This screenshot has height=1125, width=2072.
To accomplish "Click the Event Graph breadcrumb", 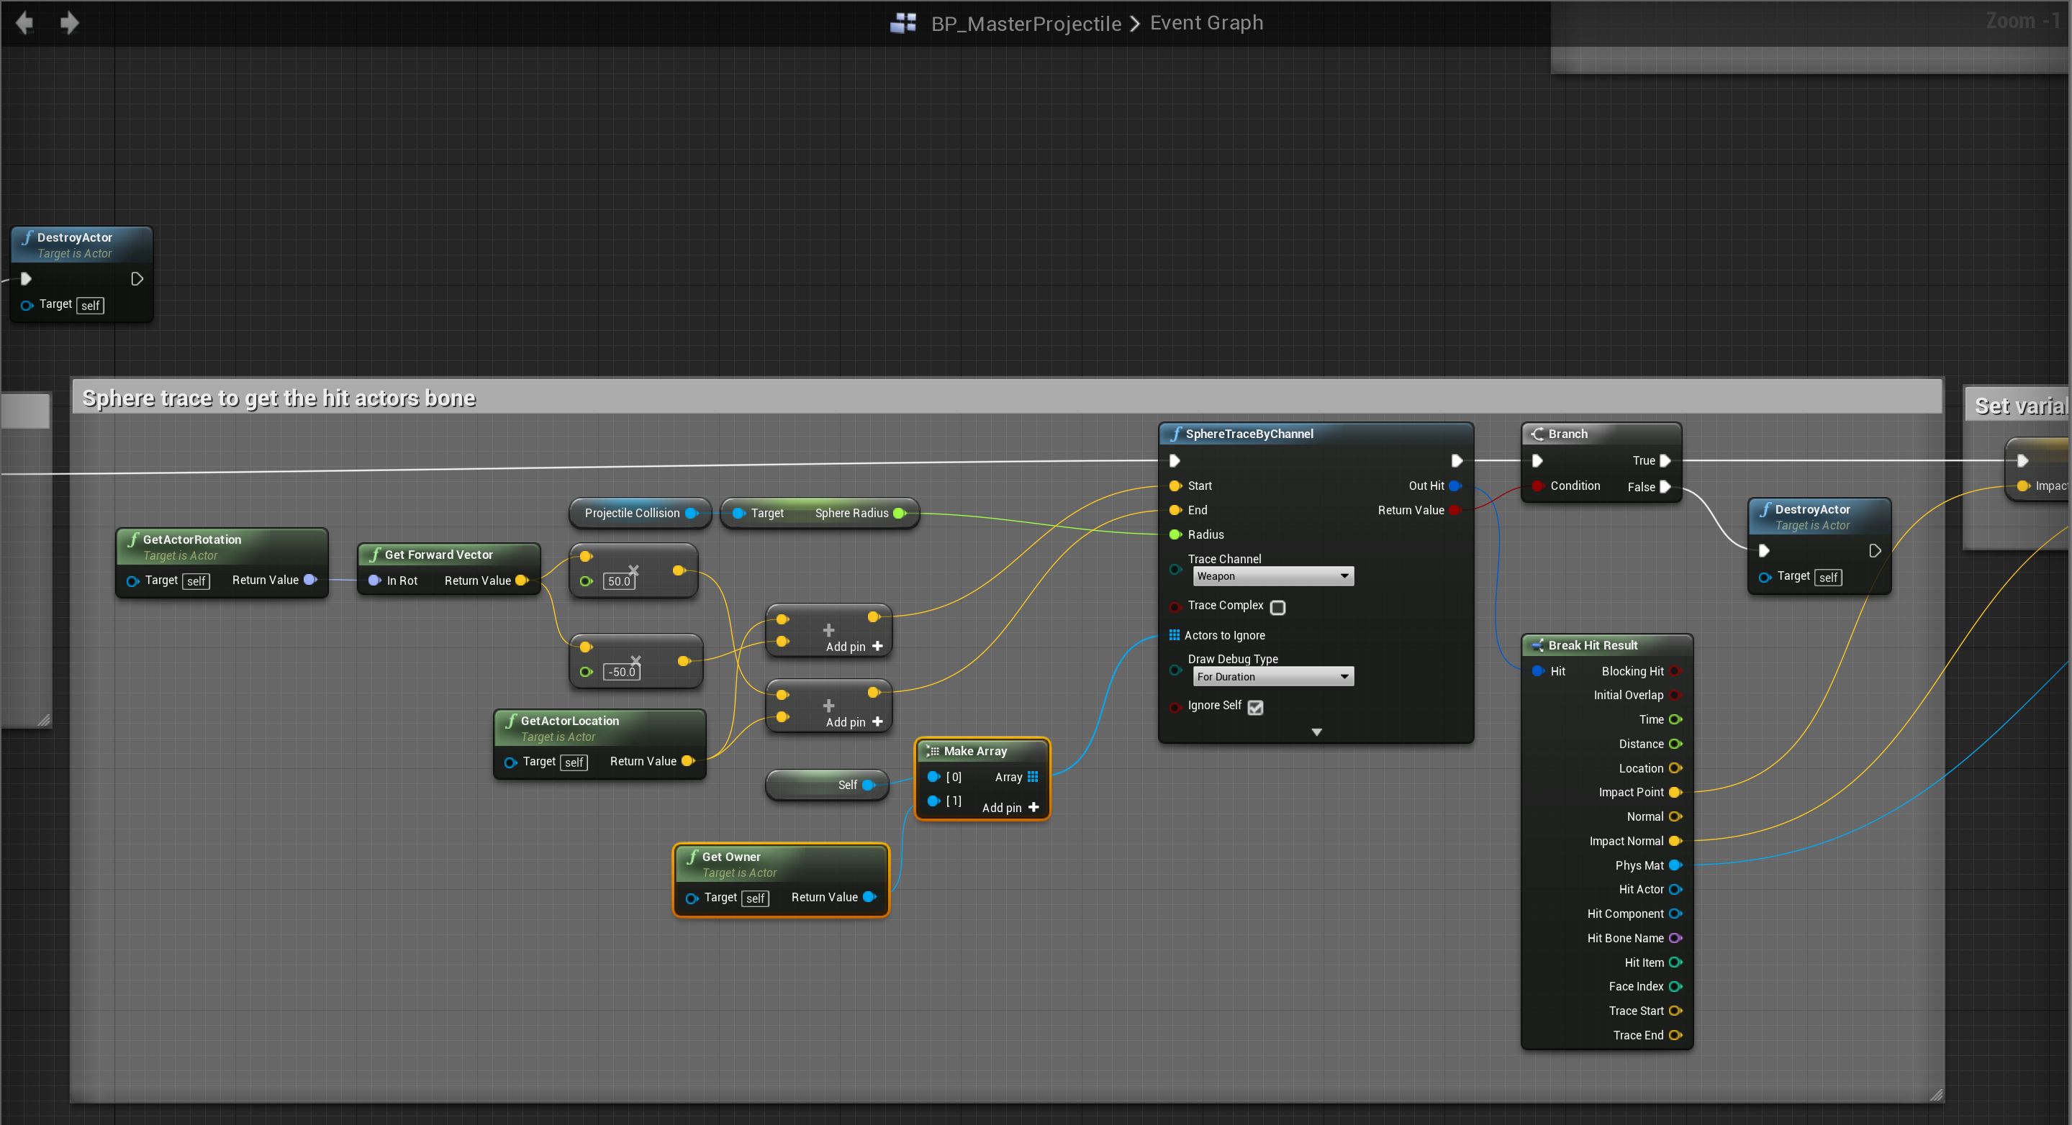I will (1205, 22).
